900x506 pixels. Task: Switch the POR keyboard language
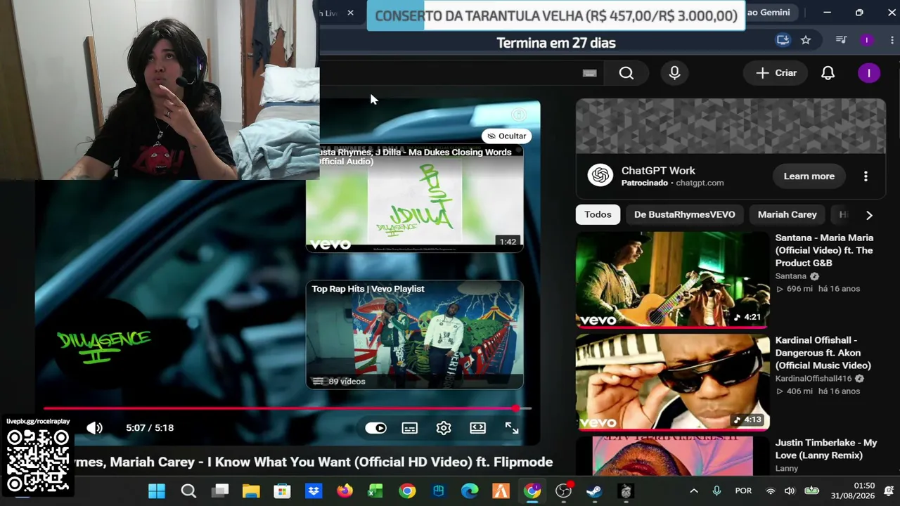tap(743, 491)
